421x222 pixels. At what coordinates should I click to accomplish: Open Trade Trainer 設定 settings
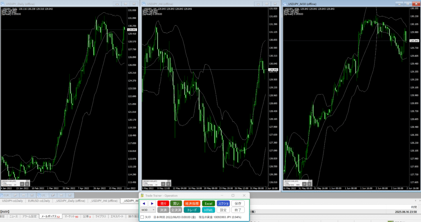223,210
